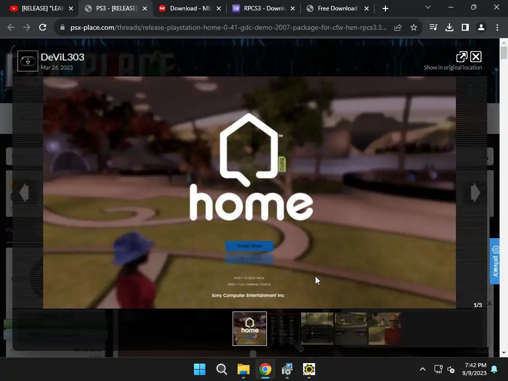Open the network status tray icon

439,369
